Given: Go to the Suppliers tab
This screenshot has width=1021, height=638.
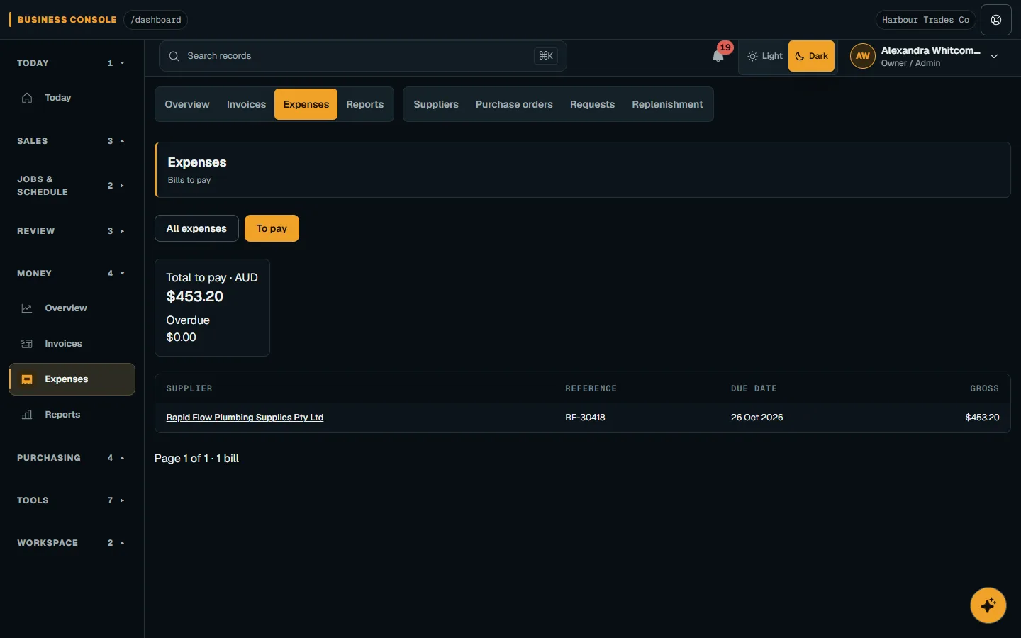Looking at the screenshot, I should [436, 104].
